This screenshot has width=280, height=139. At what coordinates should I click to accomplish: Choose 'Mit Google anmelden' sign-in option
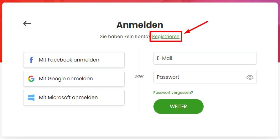74,79
